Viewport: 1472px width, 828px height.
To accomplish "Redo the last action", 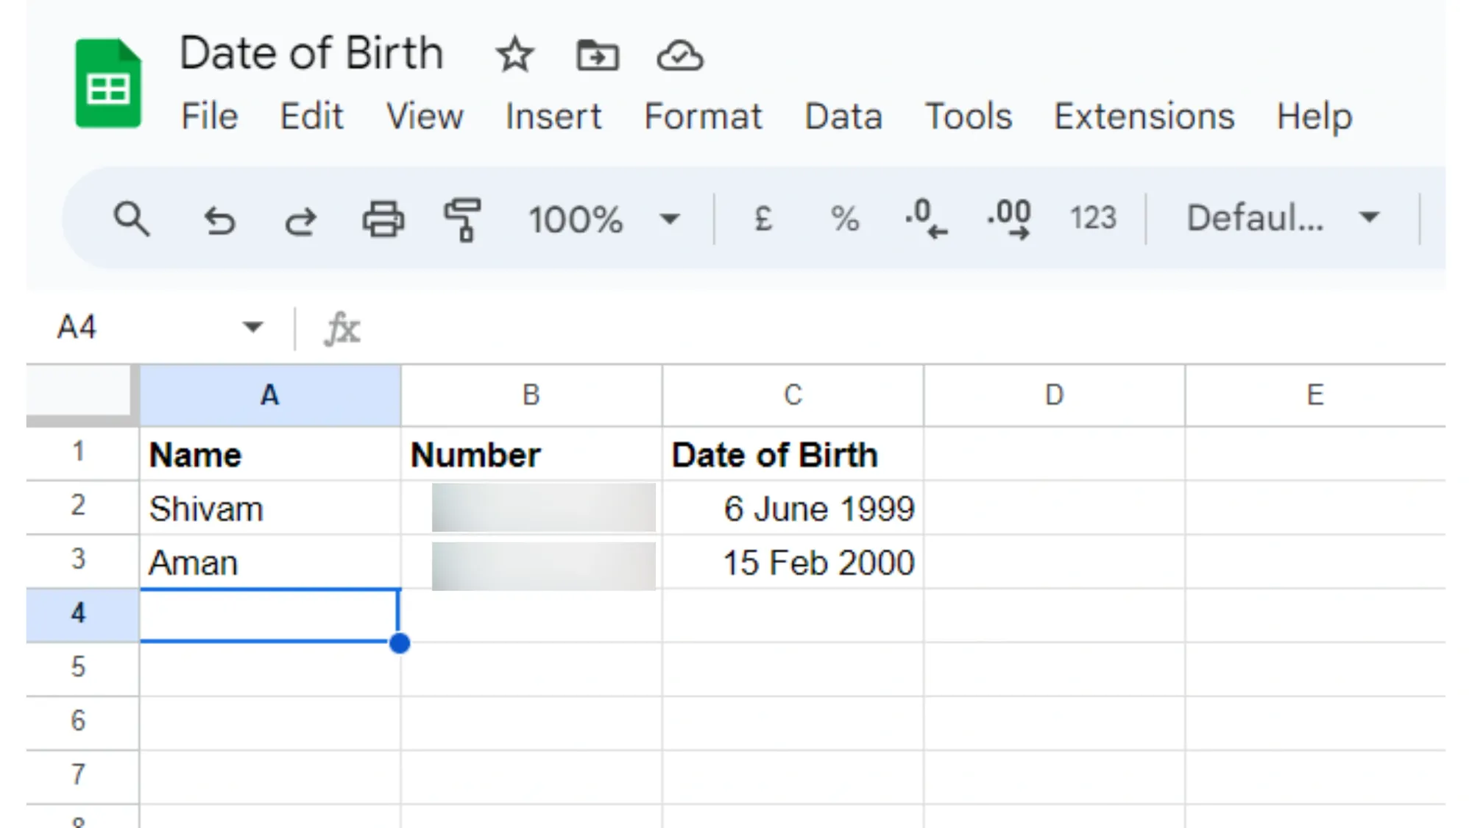I will tap(301, 219).
